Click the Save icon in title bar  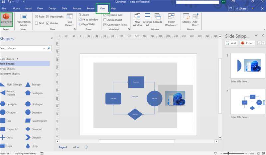3,2
